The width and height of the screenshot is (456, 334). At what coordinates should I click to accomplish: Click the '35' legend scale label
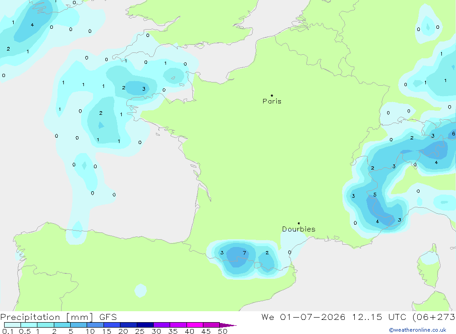(x=173, y=331)
